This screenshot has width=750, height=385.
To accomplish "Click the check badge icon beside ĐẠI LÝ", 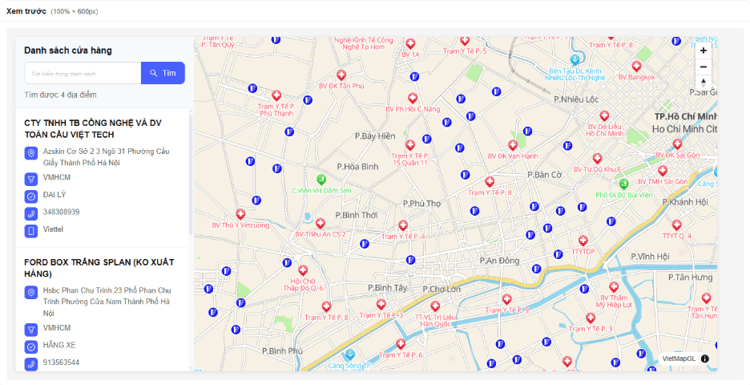I will [x=31, y=197].
